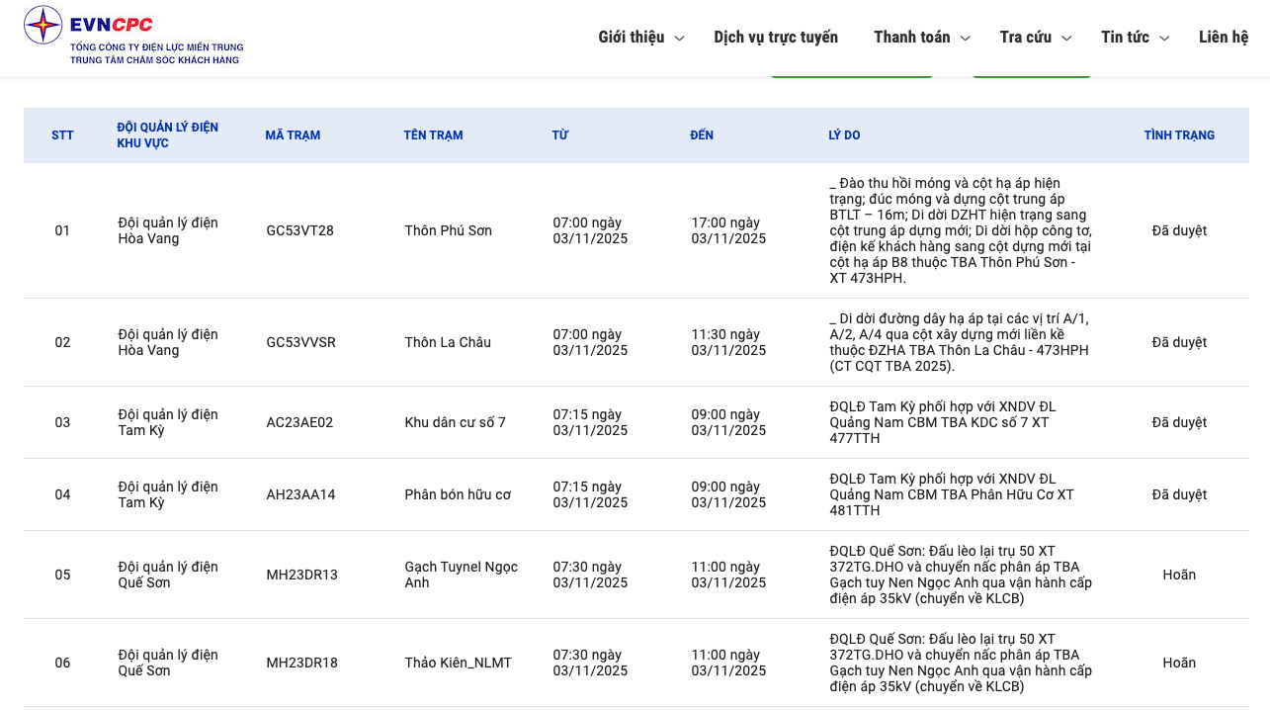Click the Đã duyệt status in row 03
Image resolution: width=1270 pixels, height=710 pixels.
point(1179,422)
